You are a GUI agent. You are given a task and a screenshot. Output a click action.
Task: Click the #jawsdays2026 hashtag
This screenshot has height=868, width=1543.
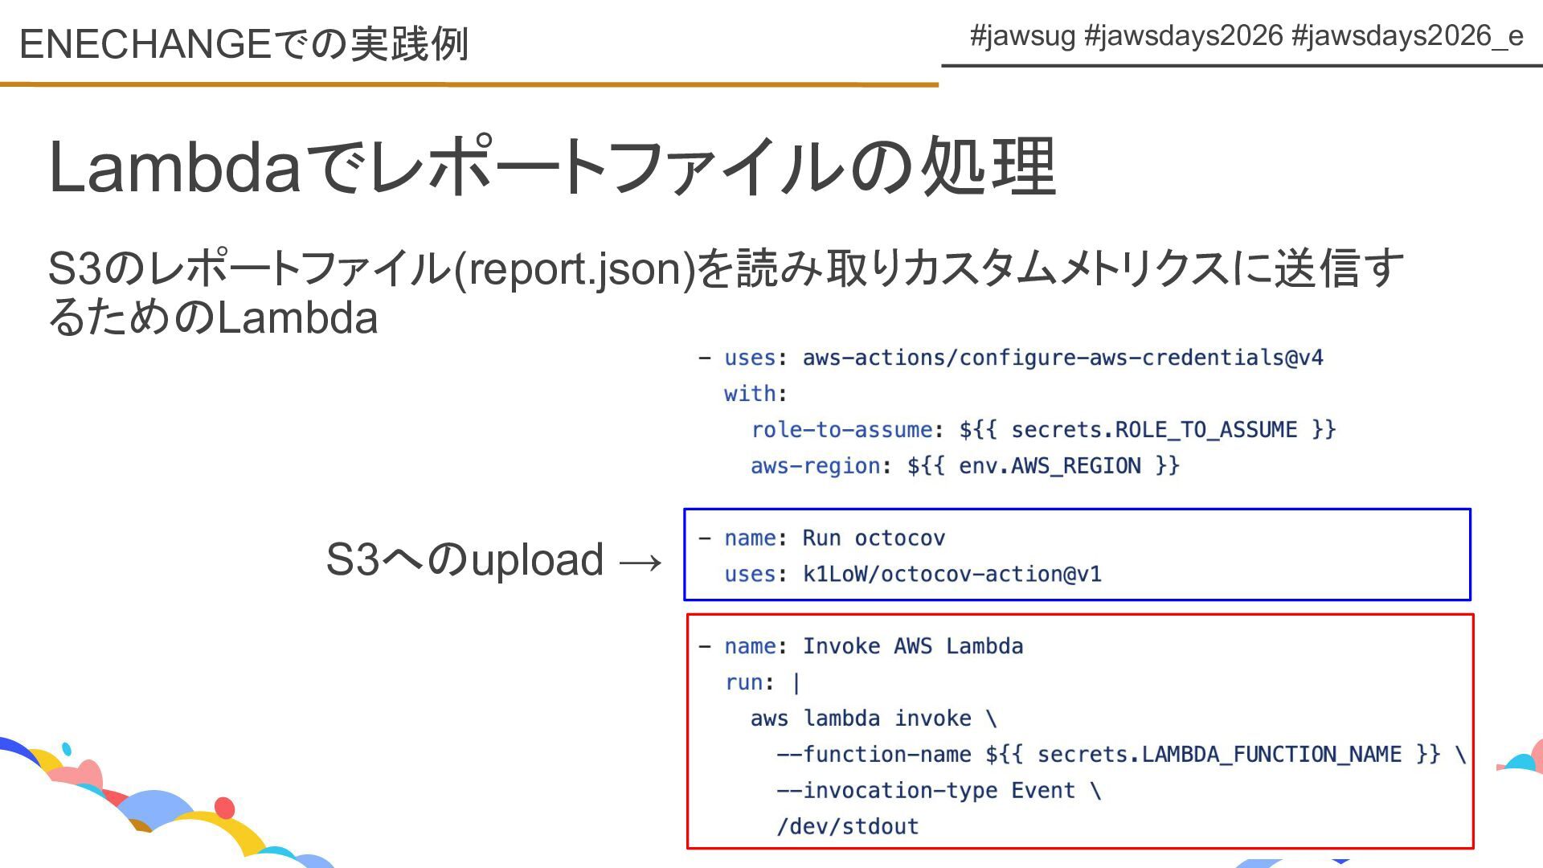(1183, 35)
